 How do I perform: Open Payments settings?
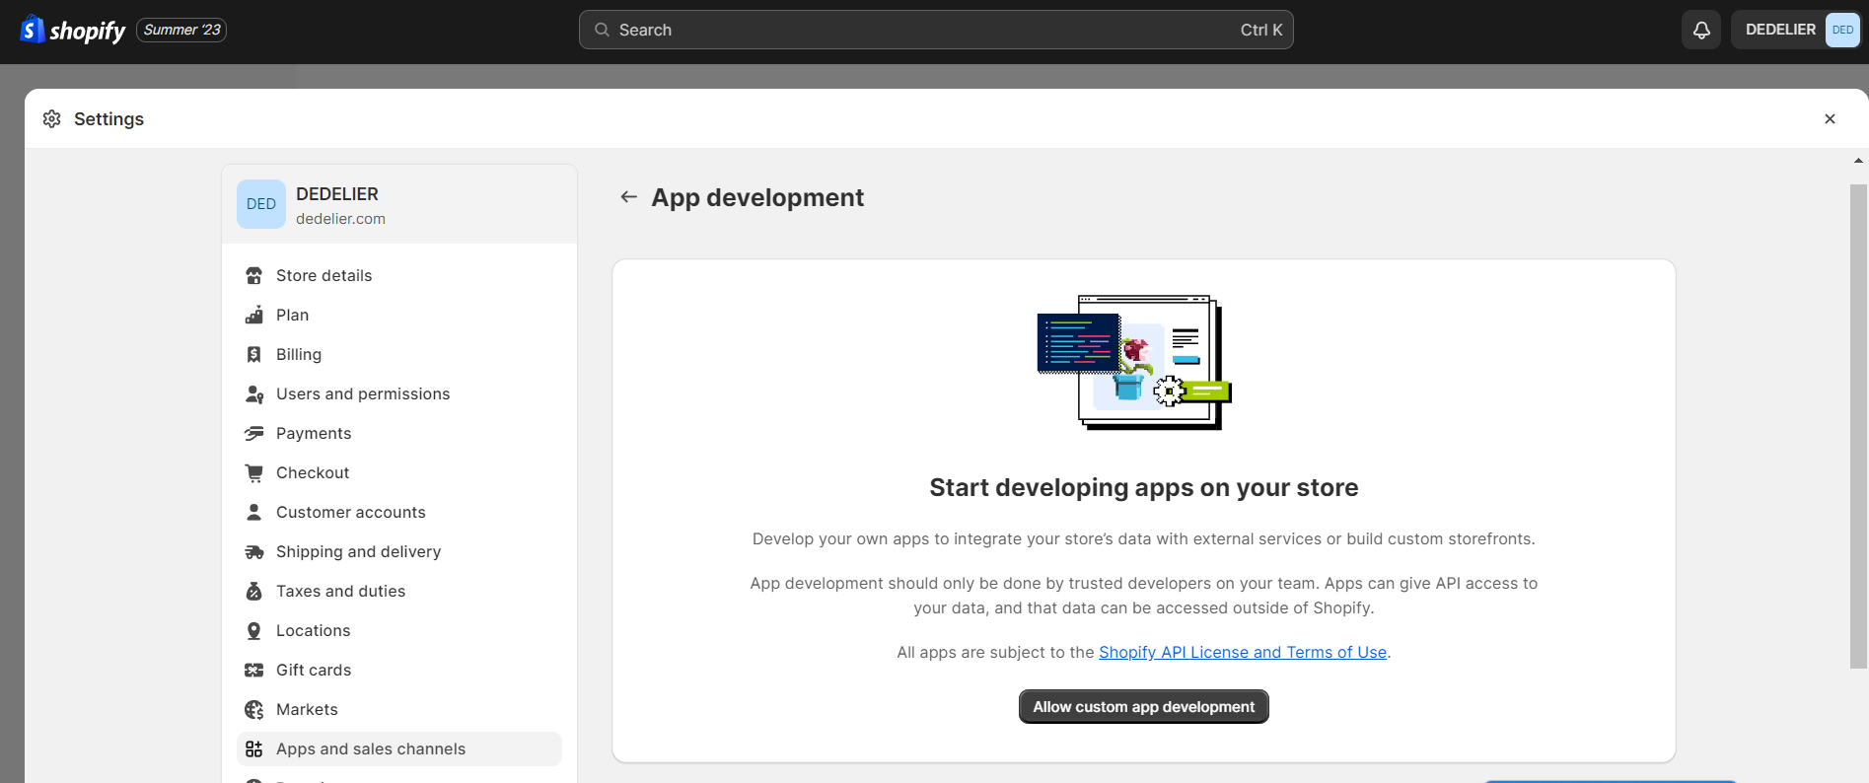(x=399, y=433)
